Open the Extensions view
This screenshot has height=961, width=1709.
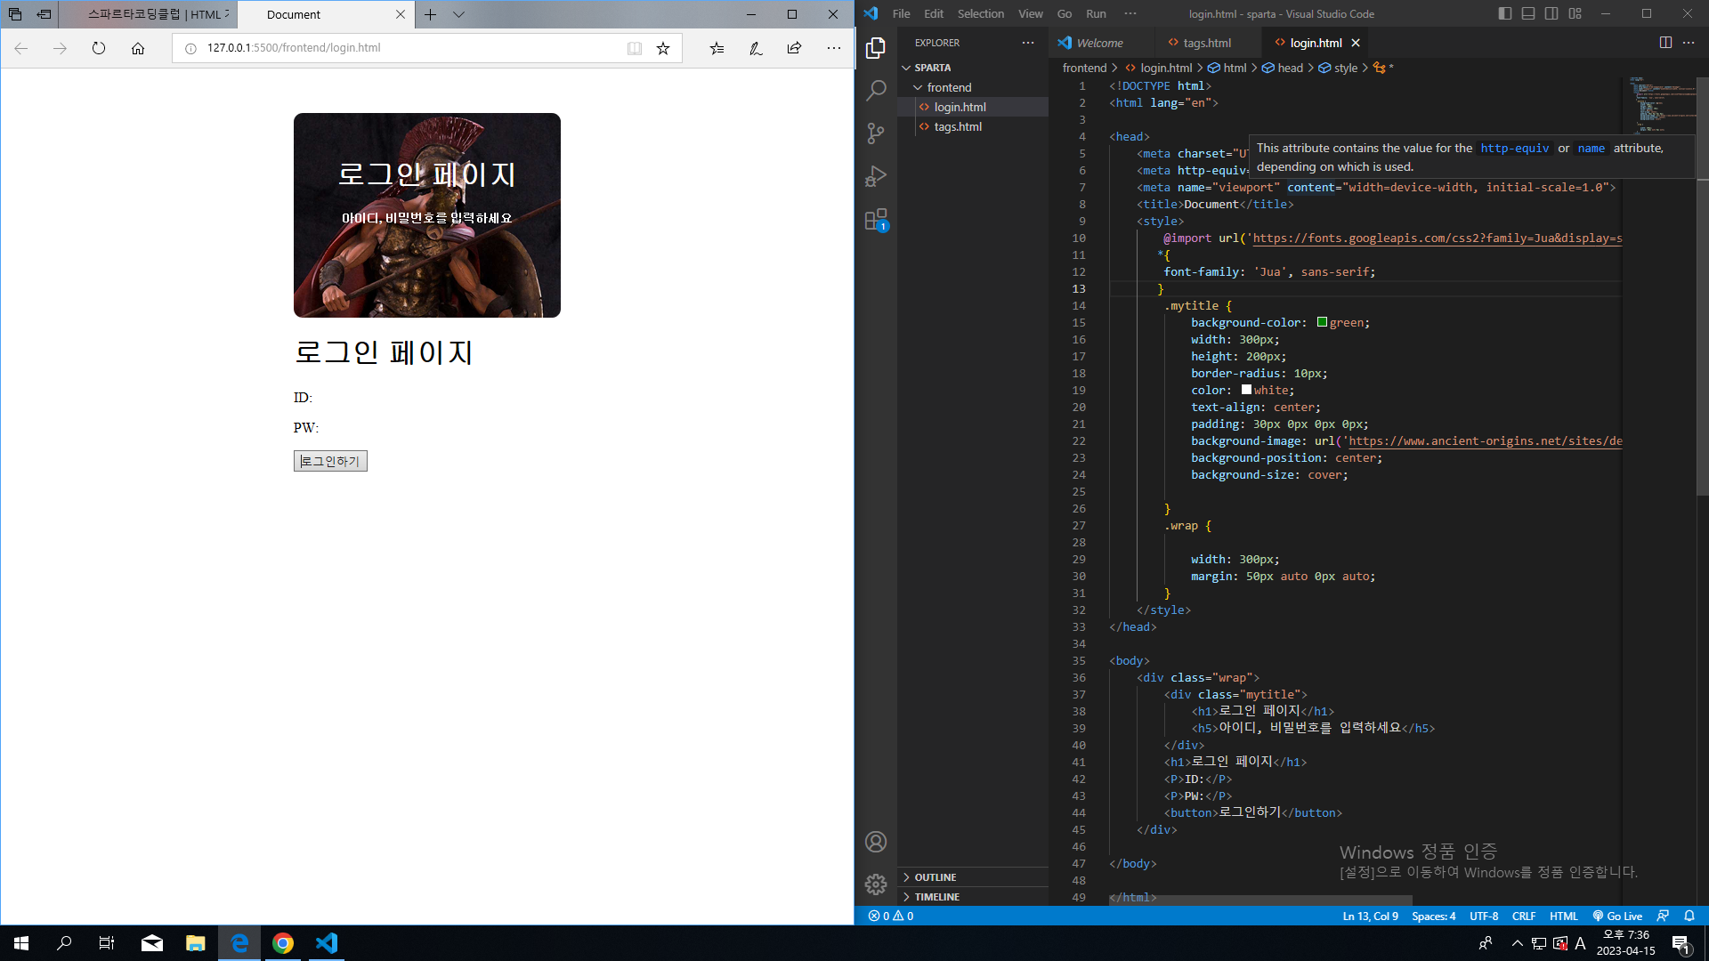876,220
